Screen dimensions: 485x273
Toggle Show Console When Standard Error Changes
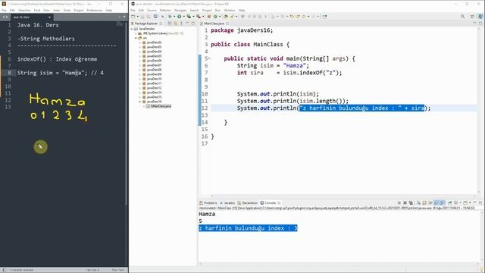(442, 202)
